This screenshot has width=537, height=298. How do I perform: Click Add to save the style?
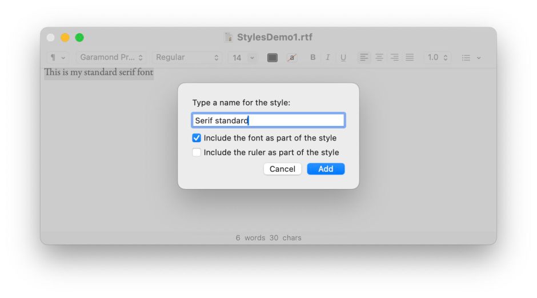coord(326,169)
